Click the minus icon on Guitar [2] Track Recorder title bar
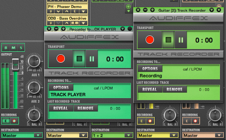The image size is (226, 140). (145, 10)
